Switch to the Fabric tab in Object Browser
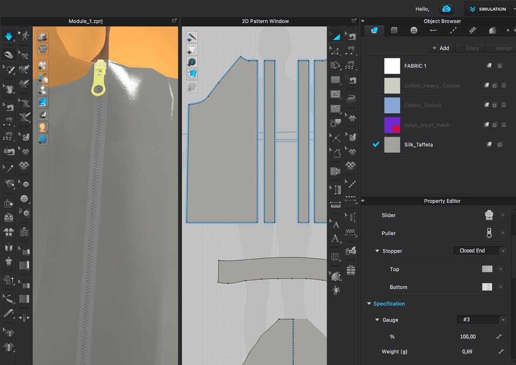The width and height of the screenshot is (516, 365). point(374,31)
